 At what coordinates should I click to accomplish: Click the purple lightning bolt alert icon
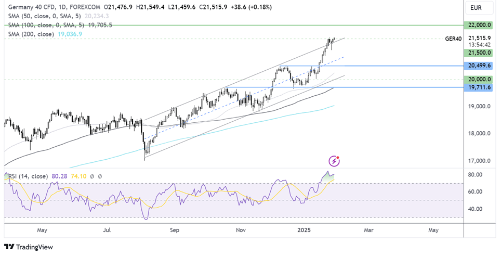334,161
